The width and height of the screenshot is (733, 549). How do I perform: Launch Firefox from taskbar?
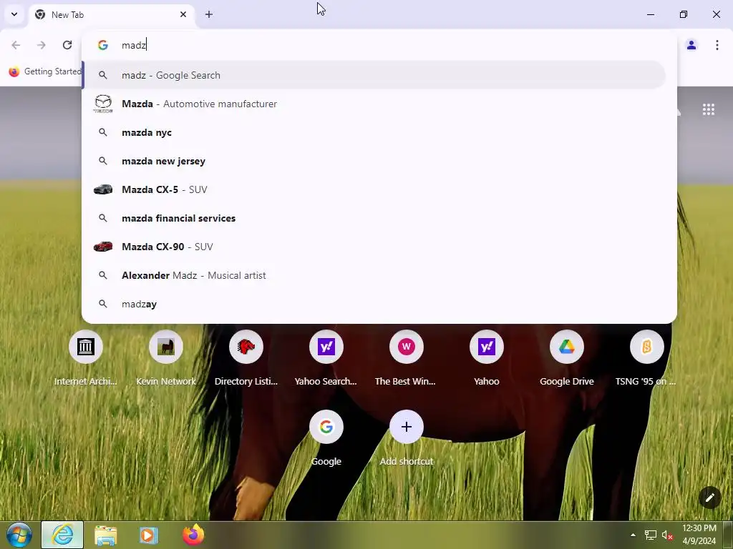coord(193,535)
